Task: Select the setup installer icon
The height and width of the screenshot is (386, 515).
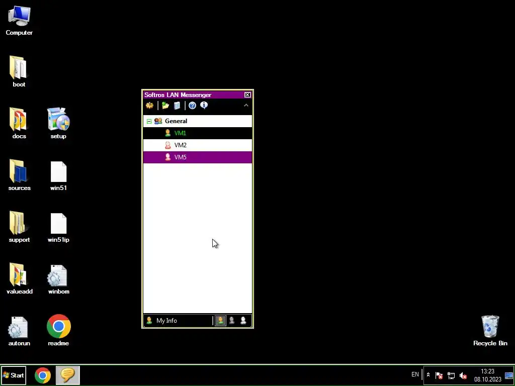Action: point(58,124)
